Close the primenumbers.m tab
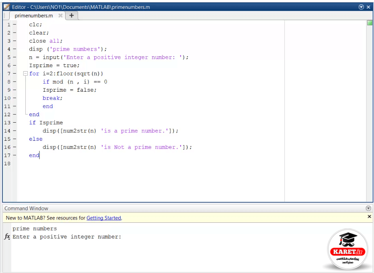The image size is (374, 273). [x=61, y=16]
